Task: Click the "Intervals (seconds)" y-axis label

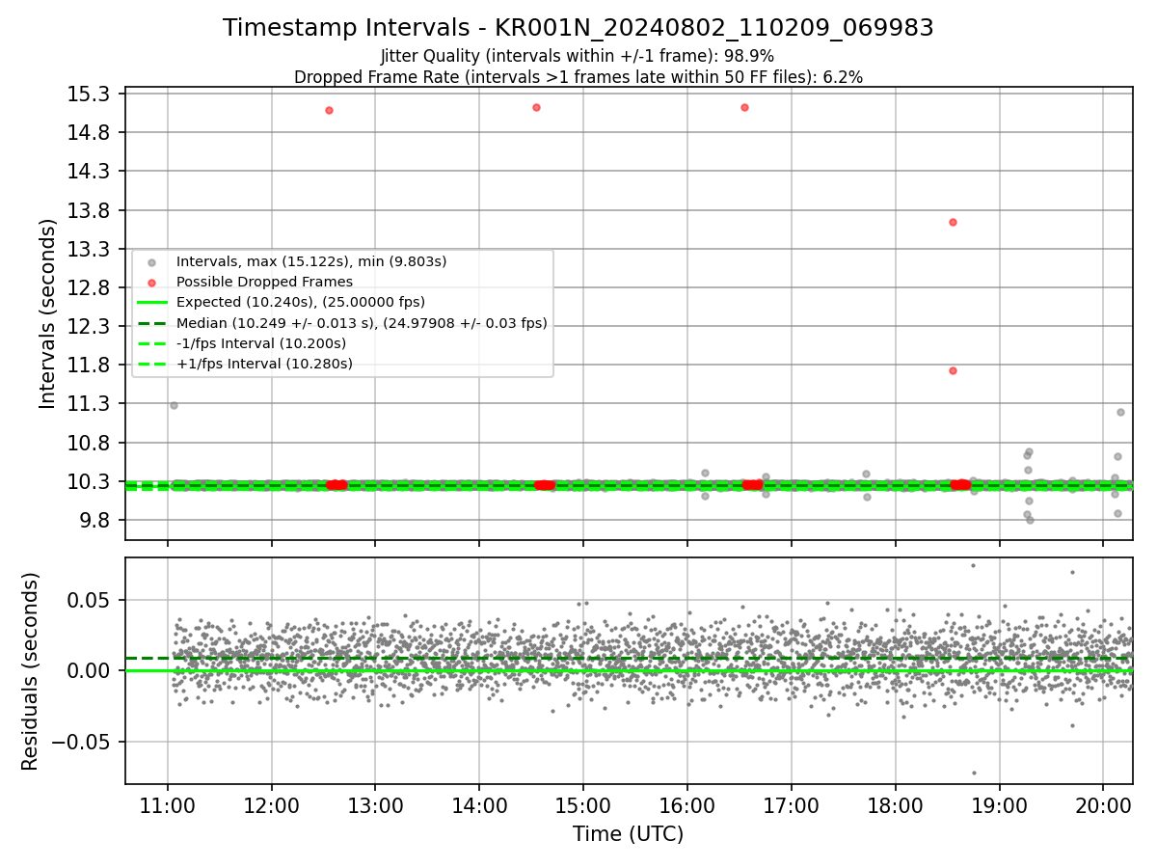Action: pos(47,313)
